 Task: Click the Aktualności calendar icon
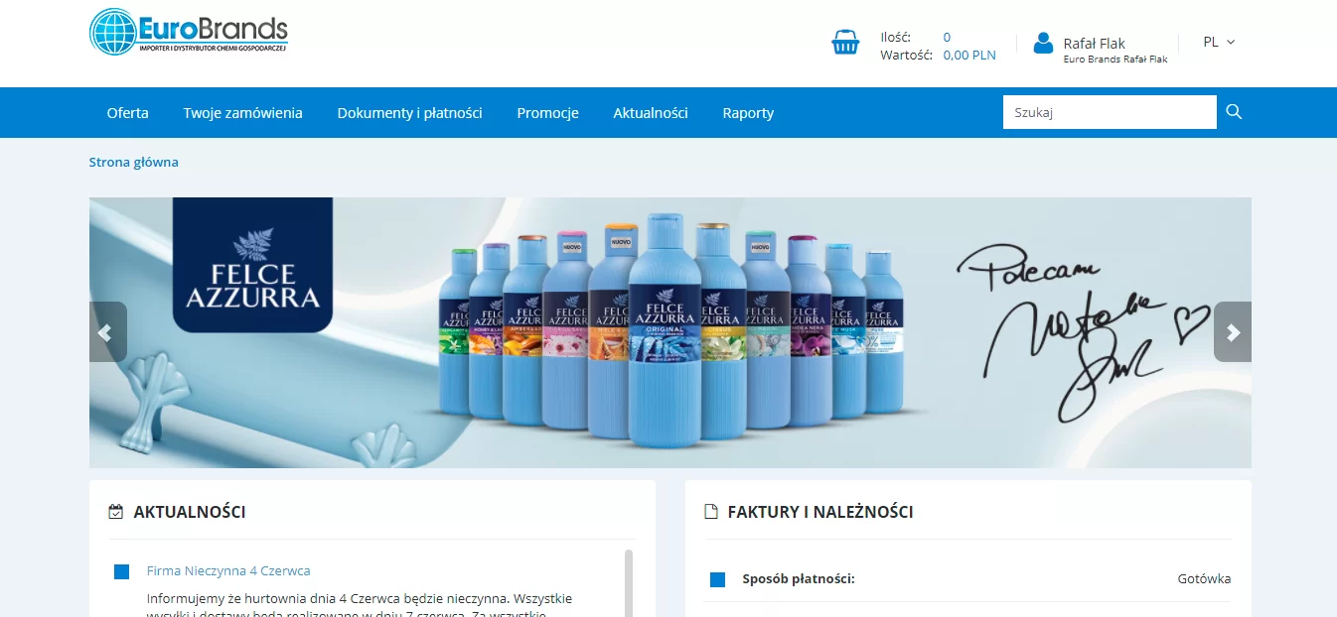pos(116,512)
